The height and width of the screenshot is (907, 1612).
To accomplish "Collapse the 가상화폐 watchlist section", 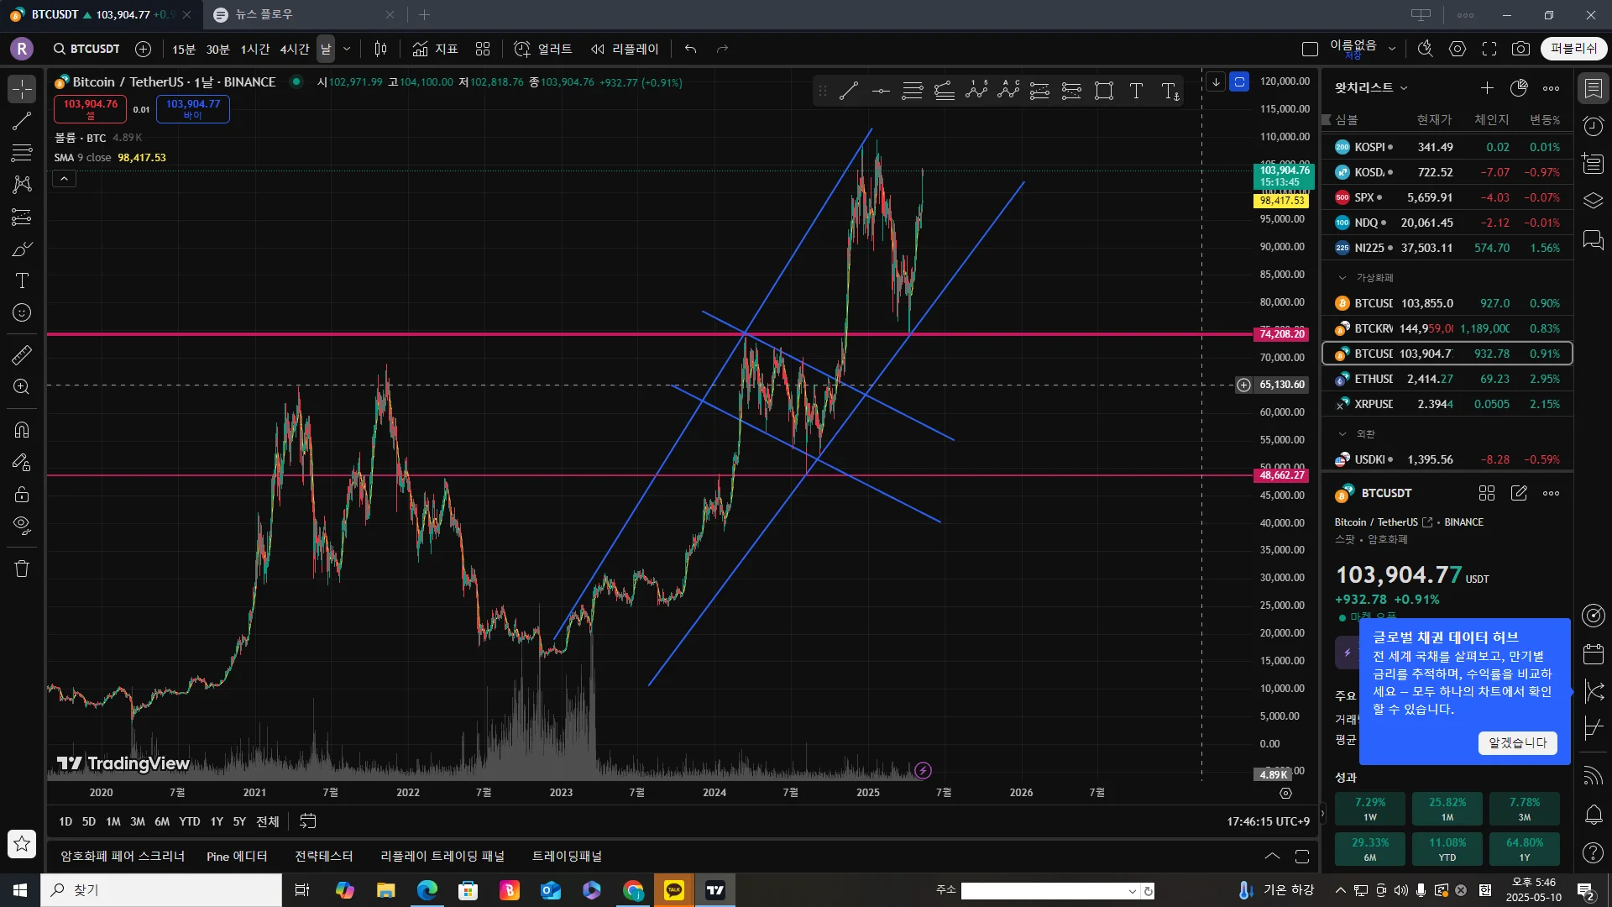I will click(1342, 277).
